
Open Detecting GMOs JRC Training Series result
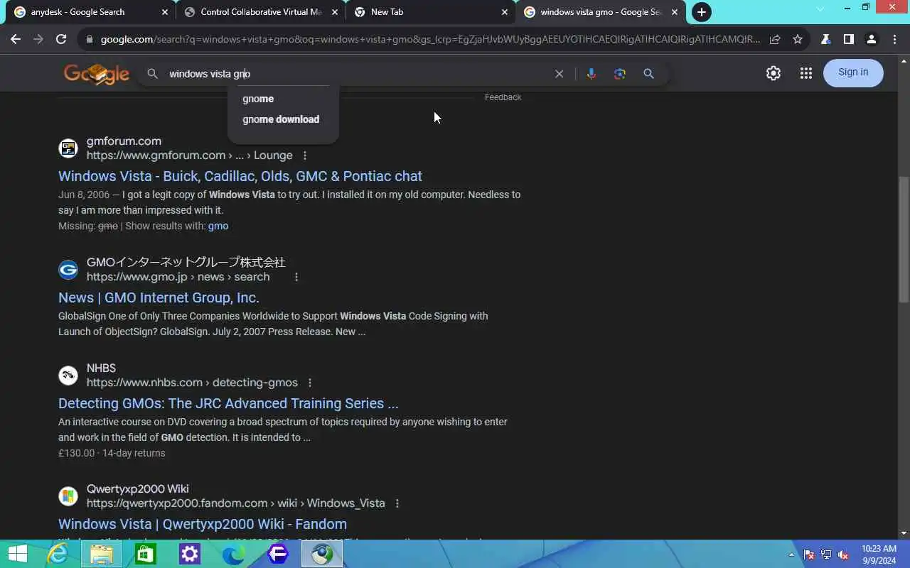(228, 403)
